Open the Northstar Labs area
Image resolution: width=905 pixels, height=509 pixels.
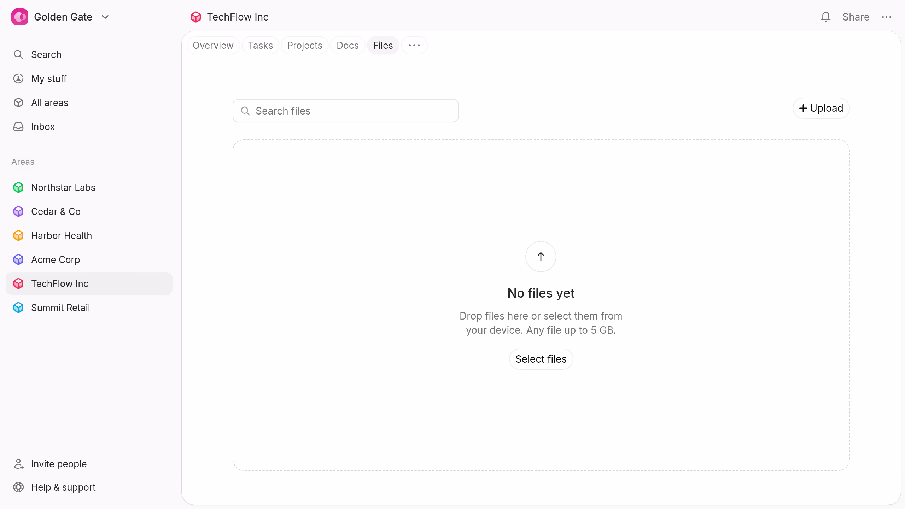(89, 187)
